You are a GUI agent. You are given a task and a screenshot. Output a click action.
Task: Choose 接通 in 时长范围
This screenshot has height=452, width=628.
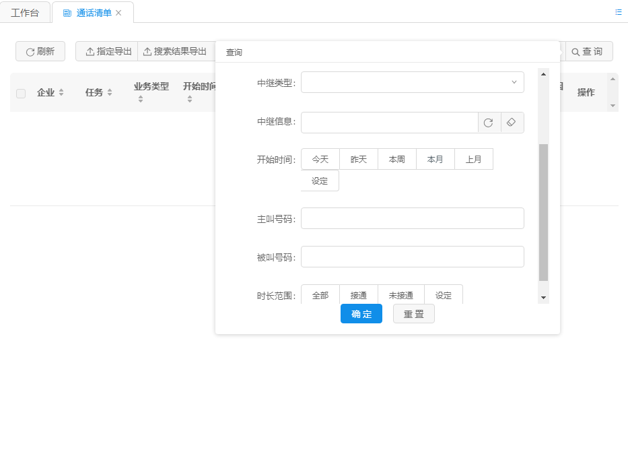358,295
